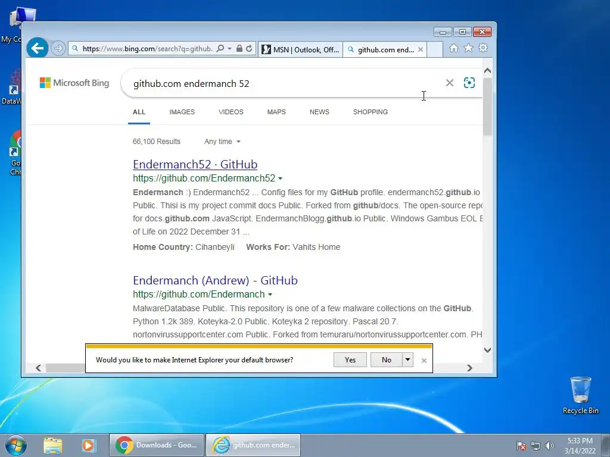Viewport: 610px width, 457px height.
Task: Expand the arrow beside github.com/Endermanch URL
Action: pos(270,295)
